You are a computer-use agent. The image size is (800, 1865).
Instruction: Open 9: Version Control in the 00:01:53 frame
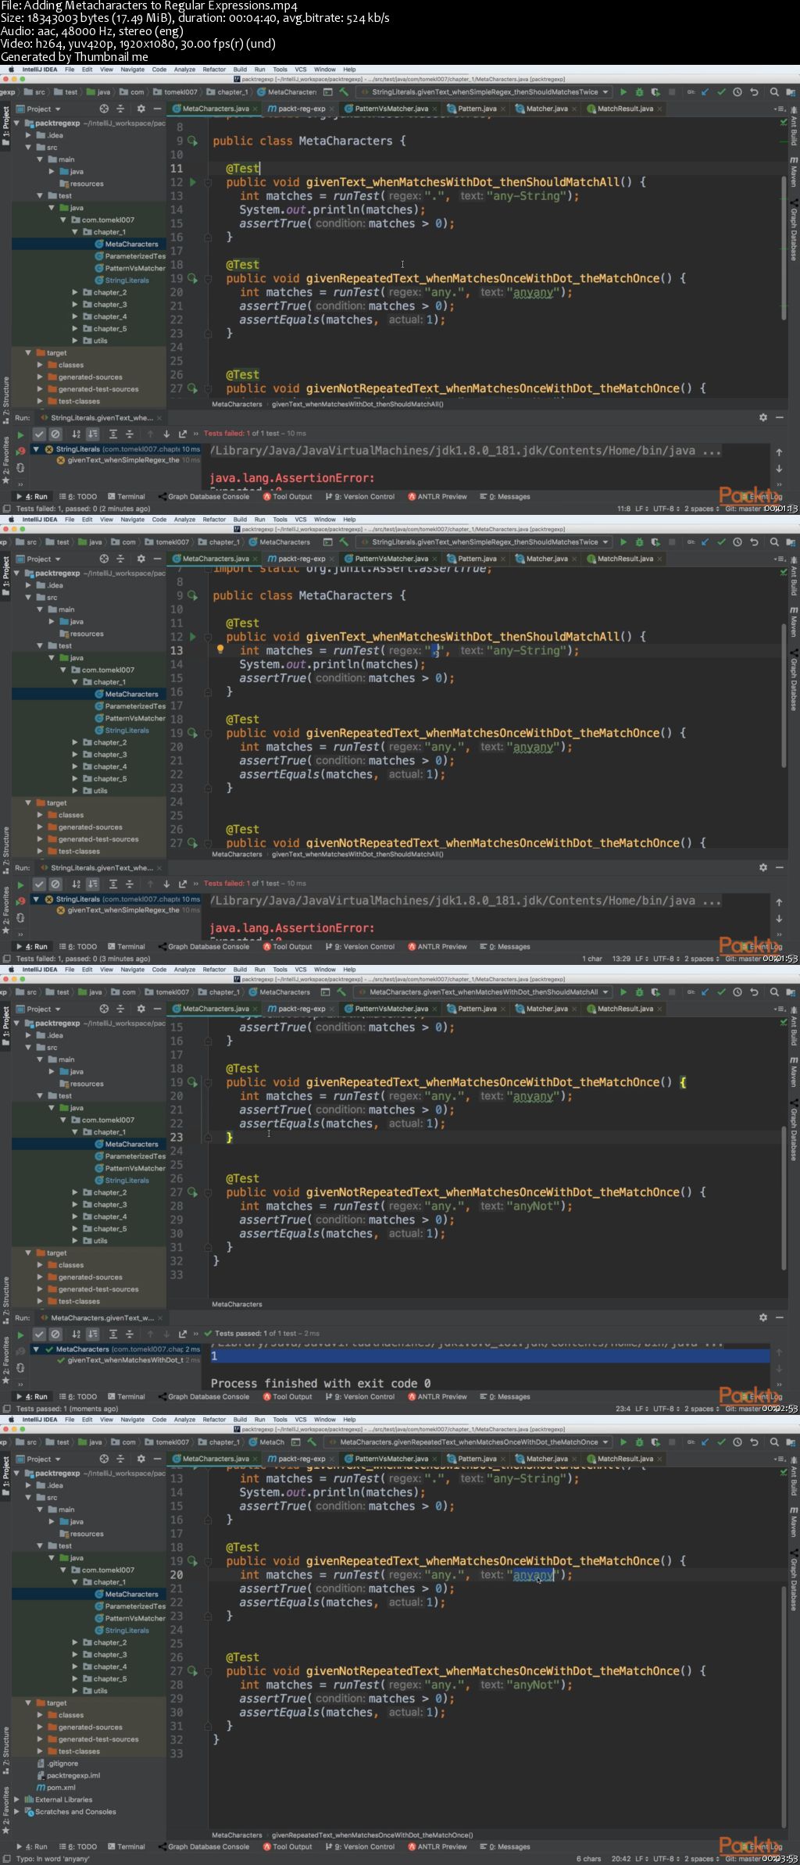point(360,947)
